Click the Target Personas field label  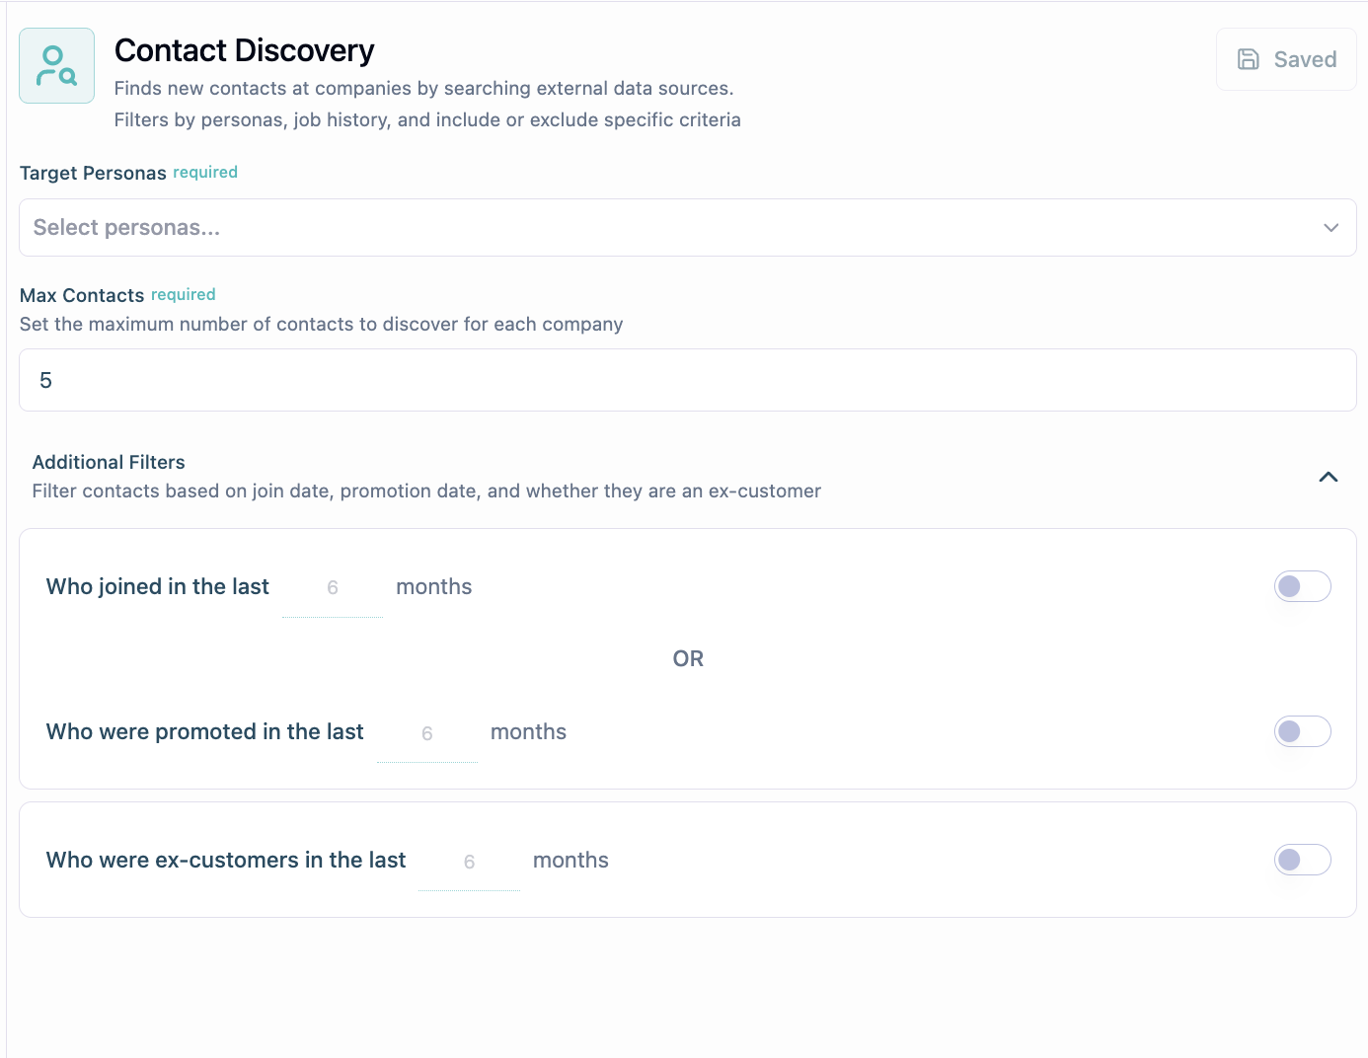coord(93,173)
